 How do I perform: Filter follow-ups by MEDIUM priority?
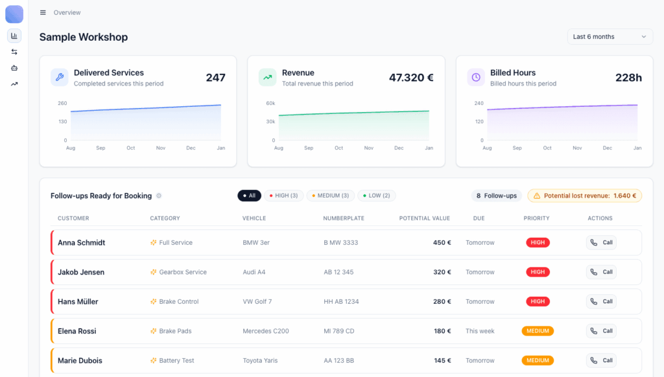click(331, 196)
